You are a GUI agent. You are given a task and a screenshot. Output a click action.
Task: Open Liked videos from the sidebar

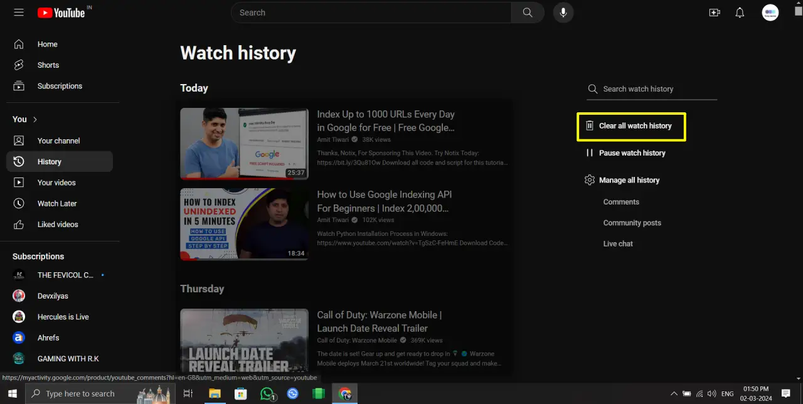[x=58, y=224]
